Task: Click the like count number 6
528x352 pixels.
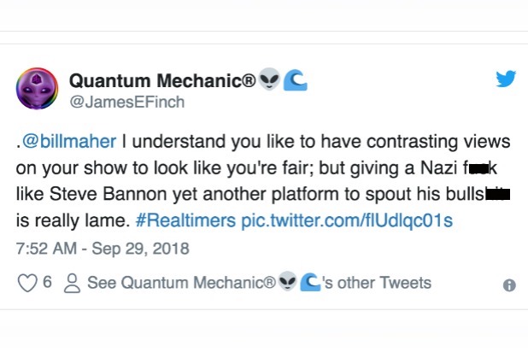Action: click(x=48, y=283)
